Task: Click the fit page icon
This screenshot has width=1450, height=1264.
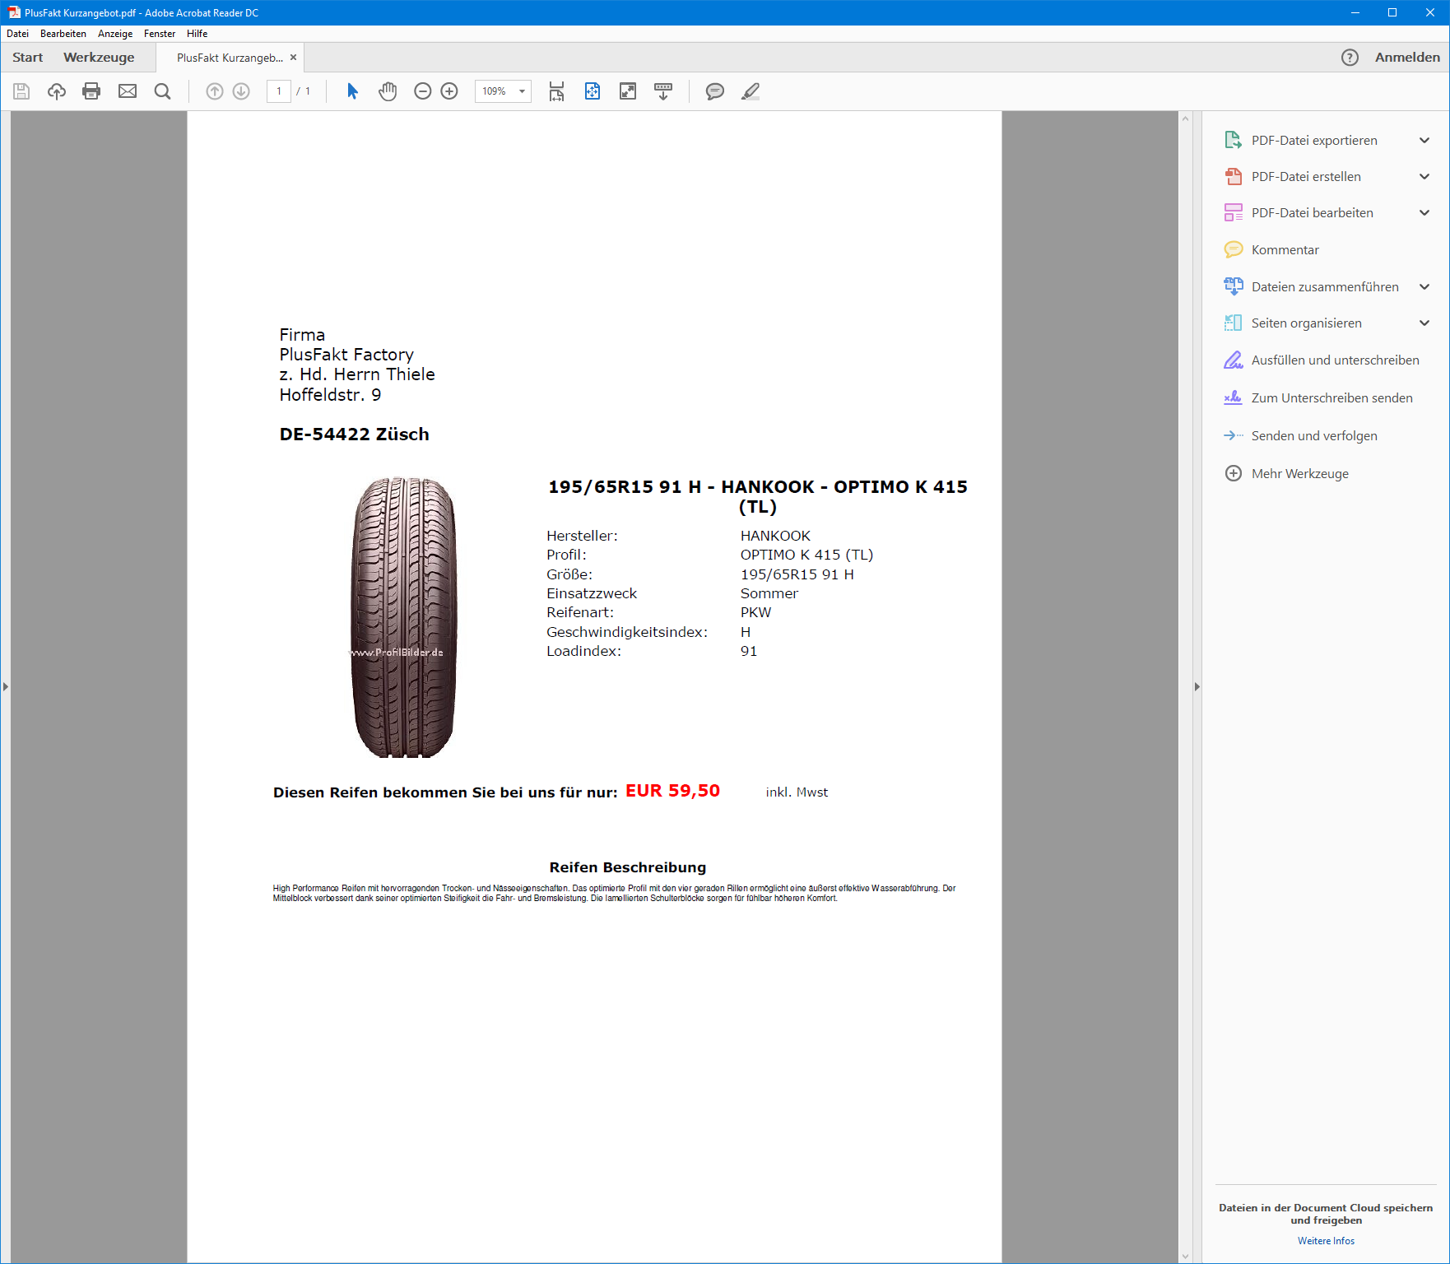Action: coord(593,91)
